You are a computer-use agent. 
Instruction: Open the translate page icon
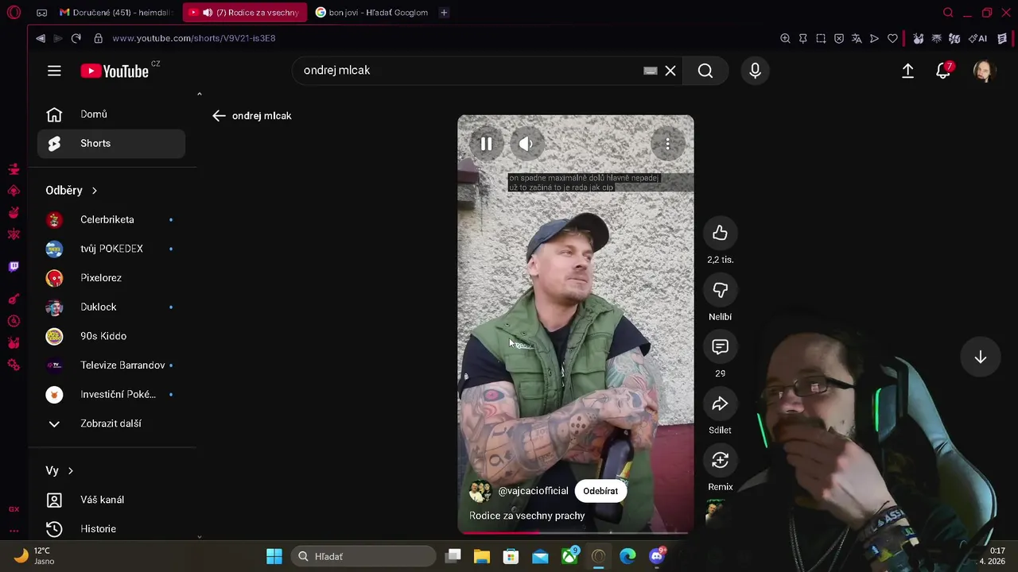[857, 38]
